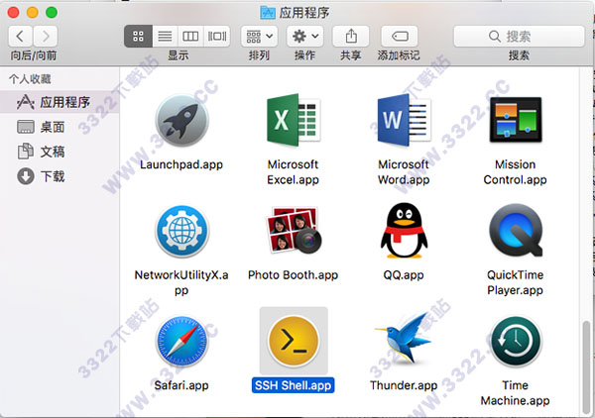Switch to Cover Flow view mode
The height and width of the screenshot is (418, 595).
pyautogui.click(x=216, y=37)
